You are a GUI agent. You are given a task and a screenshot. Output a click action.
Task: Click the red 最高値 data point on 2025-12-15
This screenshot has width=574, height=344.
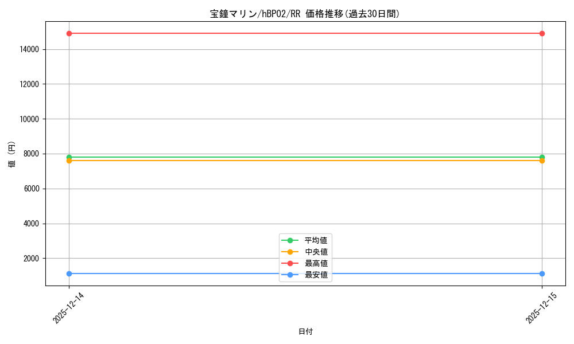click(542, 33)
